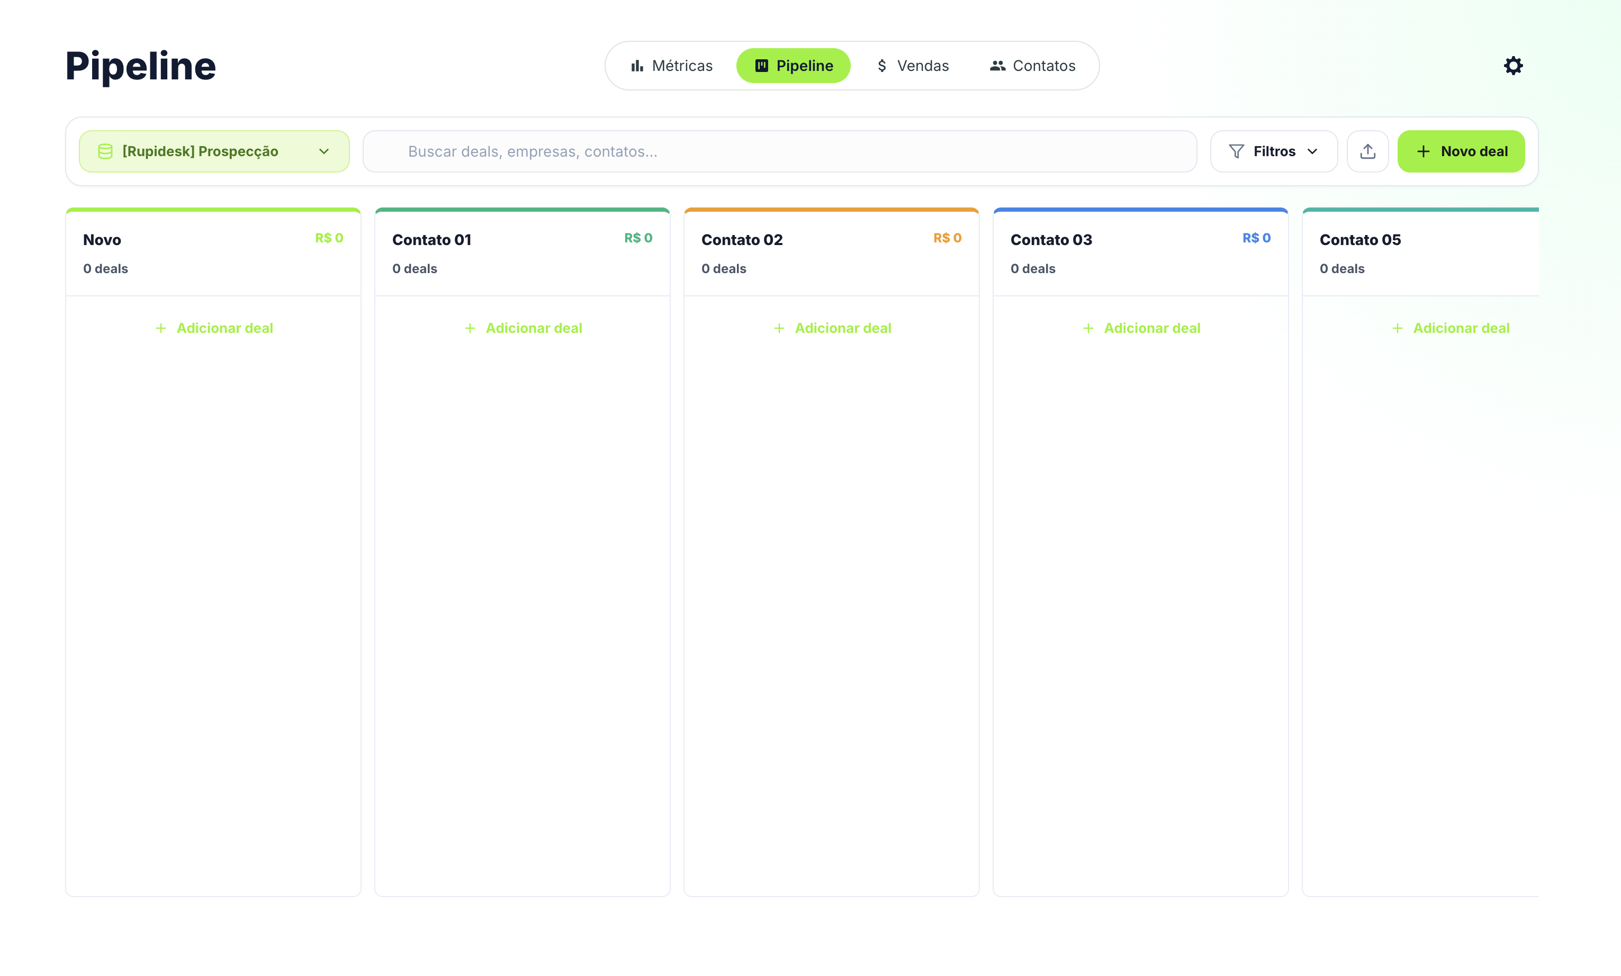This screenshot has height=976, width=1621.
Task: Click plus icon in Novo column
Action: (x=160, y=328)
